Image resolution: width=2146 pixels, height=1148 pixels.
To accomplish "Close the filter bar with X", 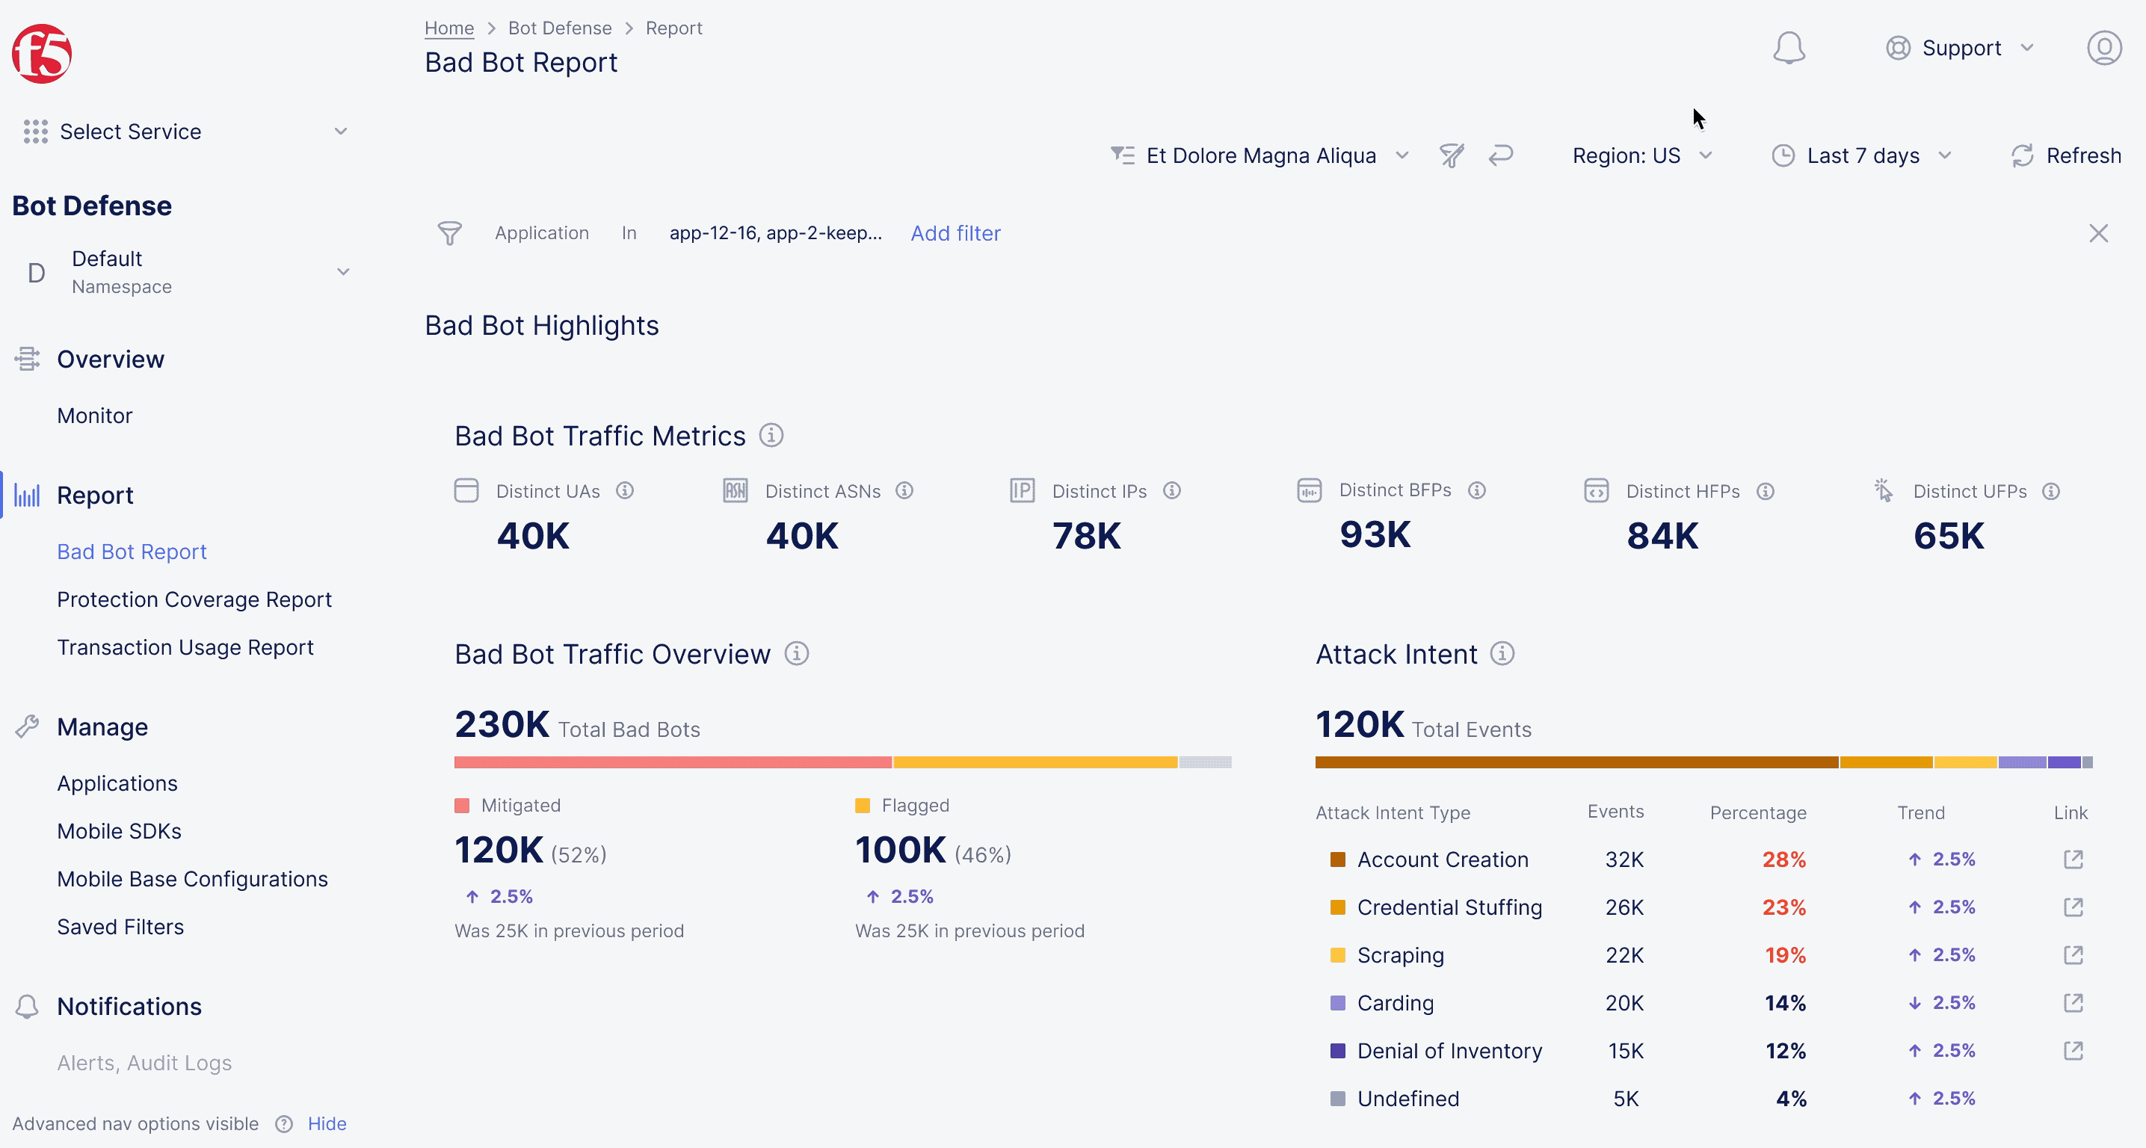I will click(2098, 233).
